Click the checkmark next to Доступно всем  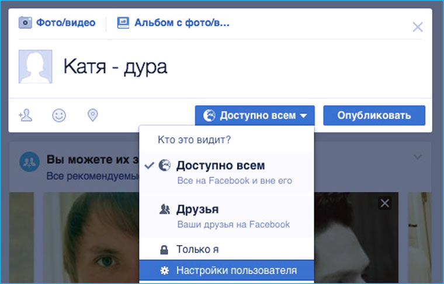149,165
